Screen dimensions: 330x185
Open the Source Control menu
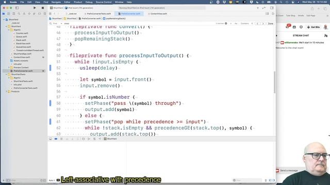click(104, 2)
